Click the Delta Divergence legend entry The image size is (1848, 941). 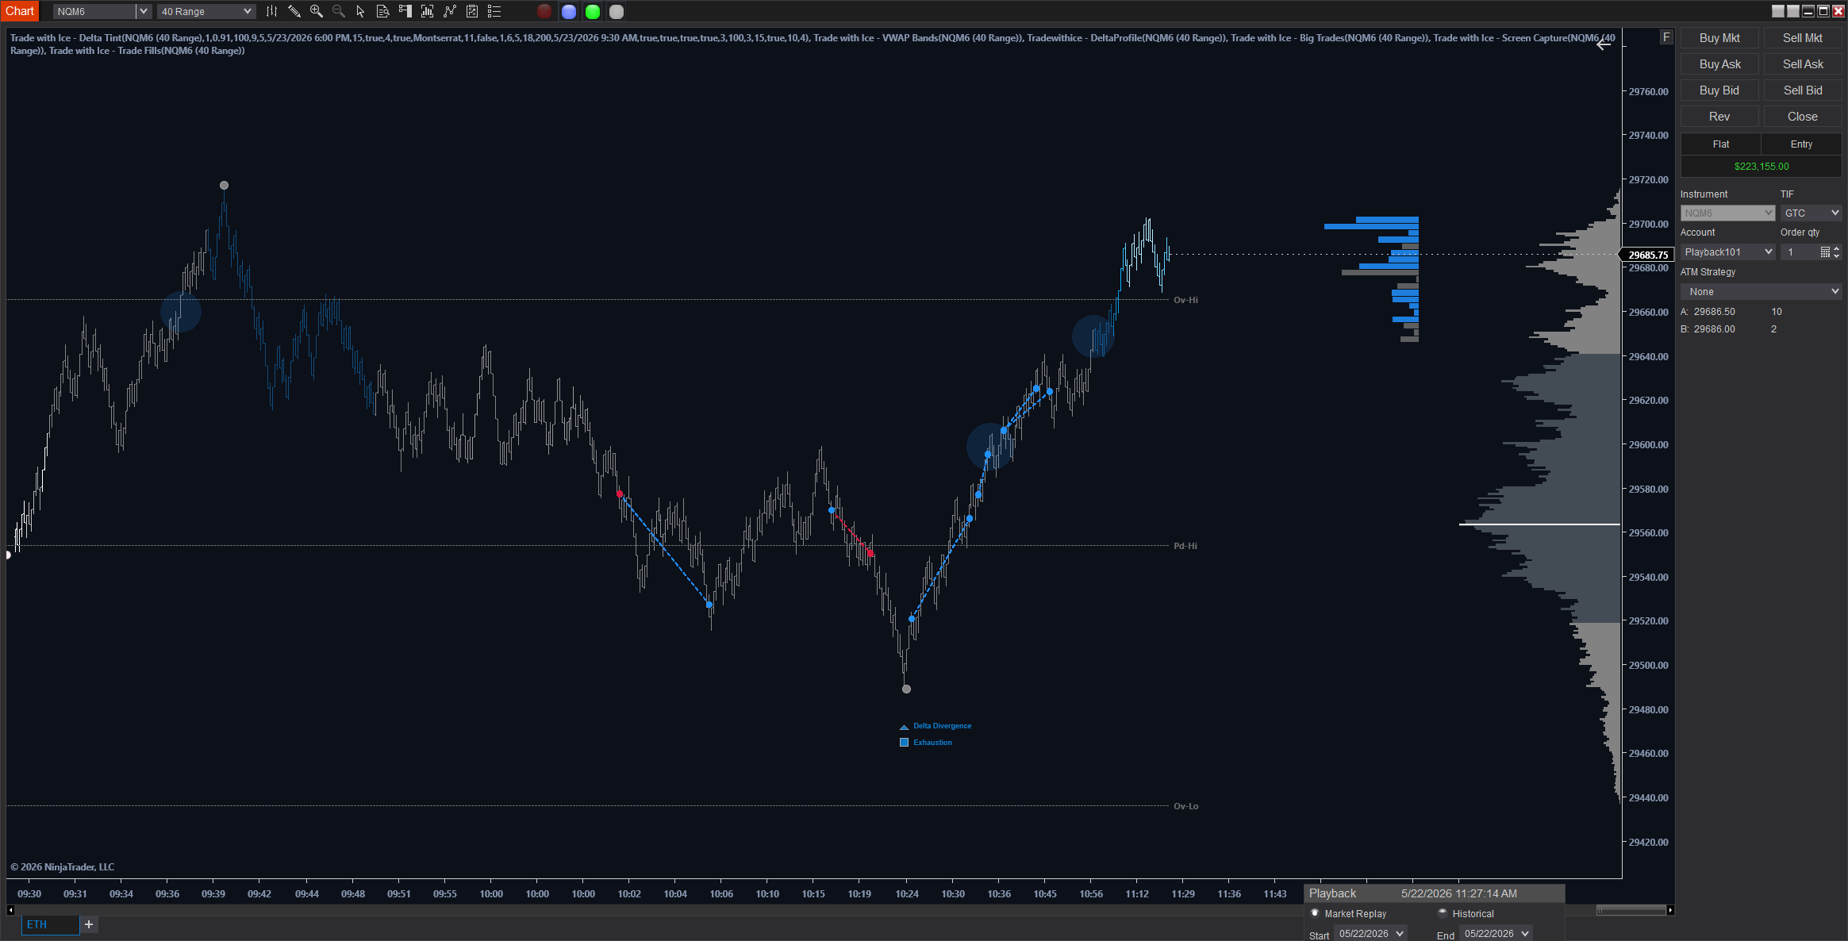[936, 726]
